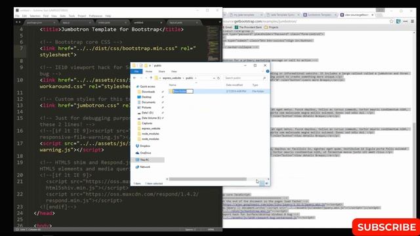This screenshot has height=236, width=420.
Task: Open Sublime Text View menu
Action: 54,16
